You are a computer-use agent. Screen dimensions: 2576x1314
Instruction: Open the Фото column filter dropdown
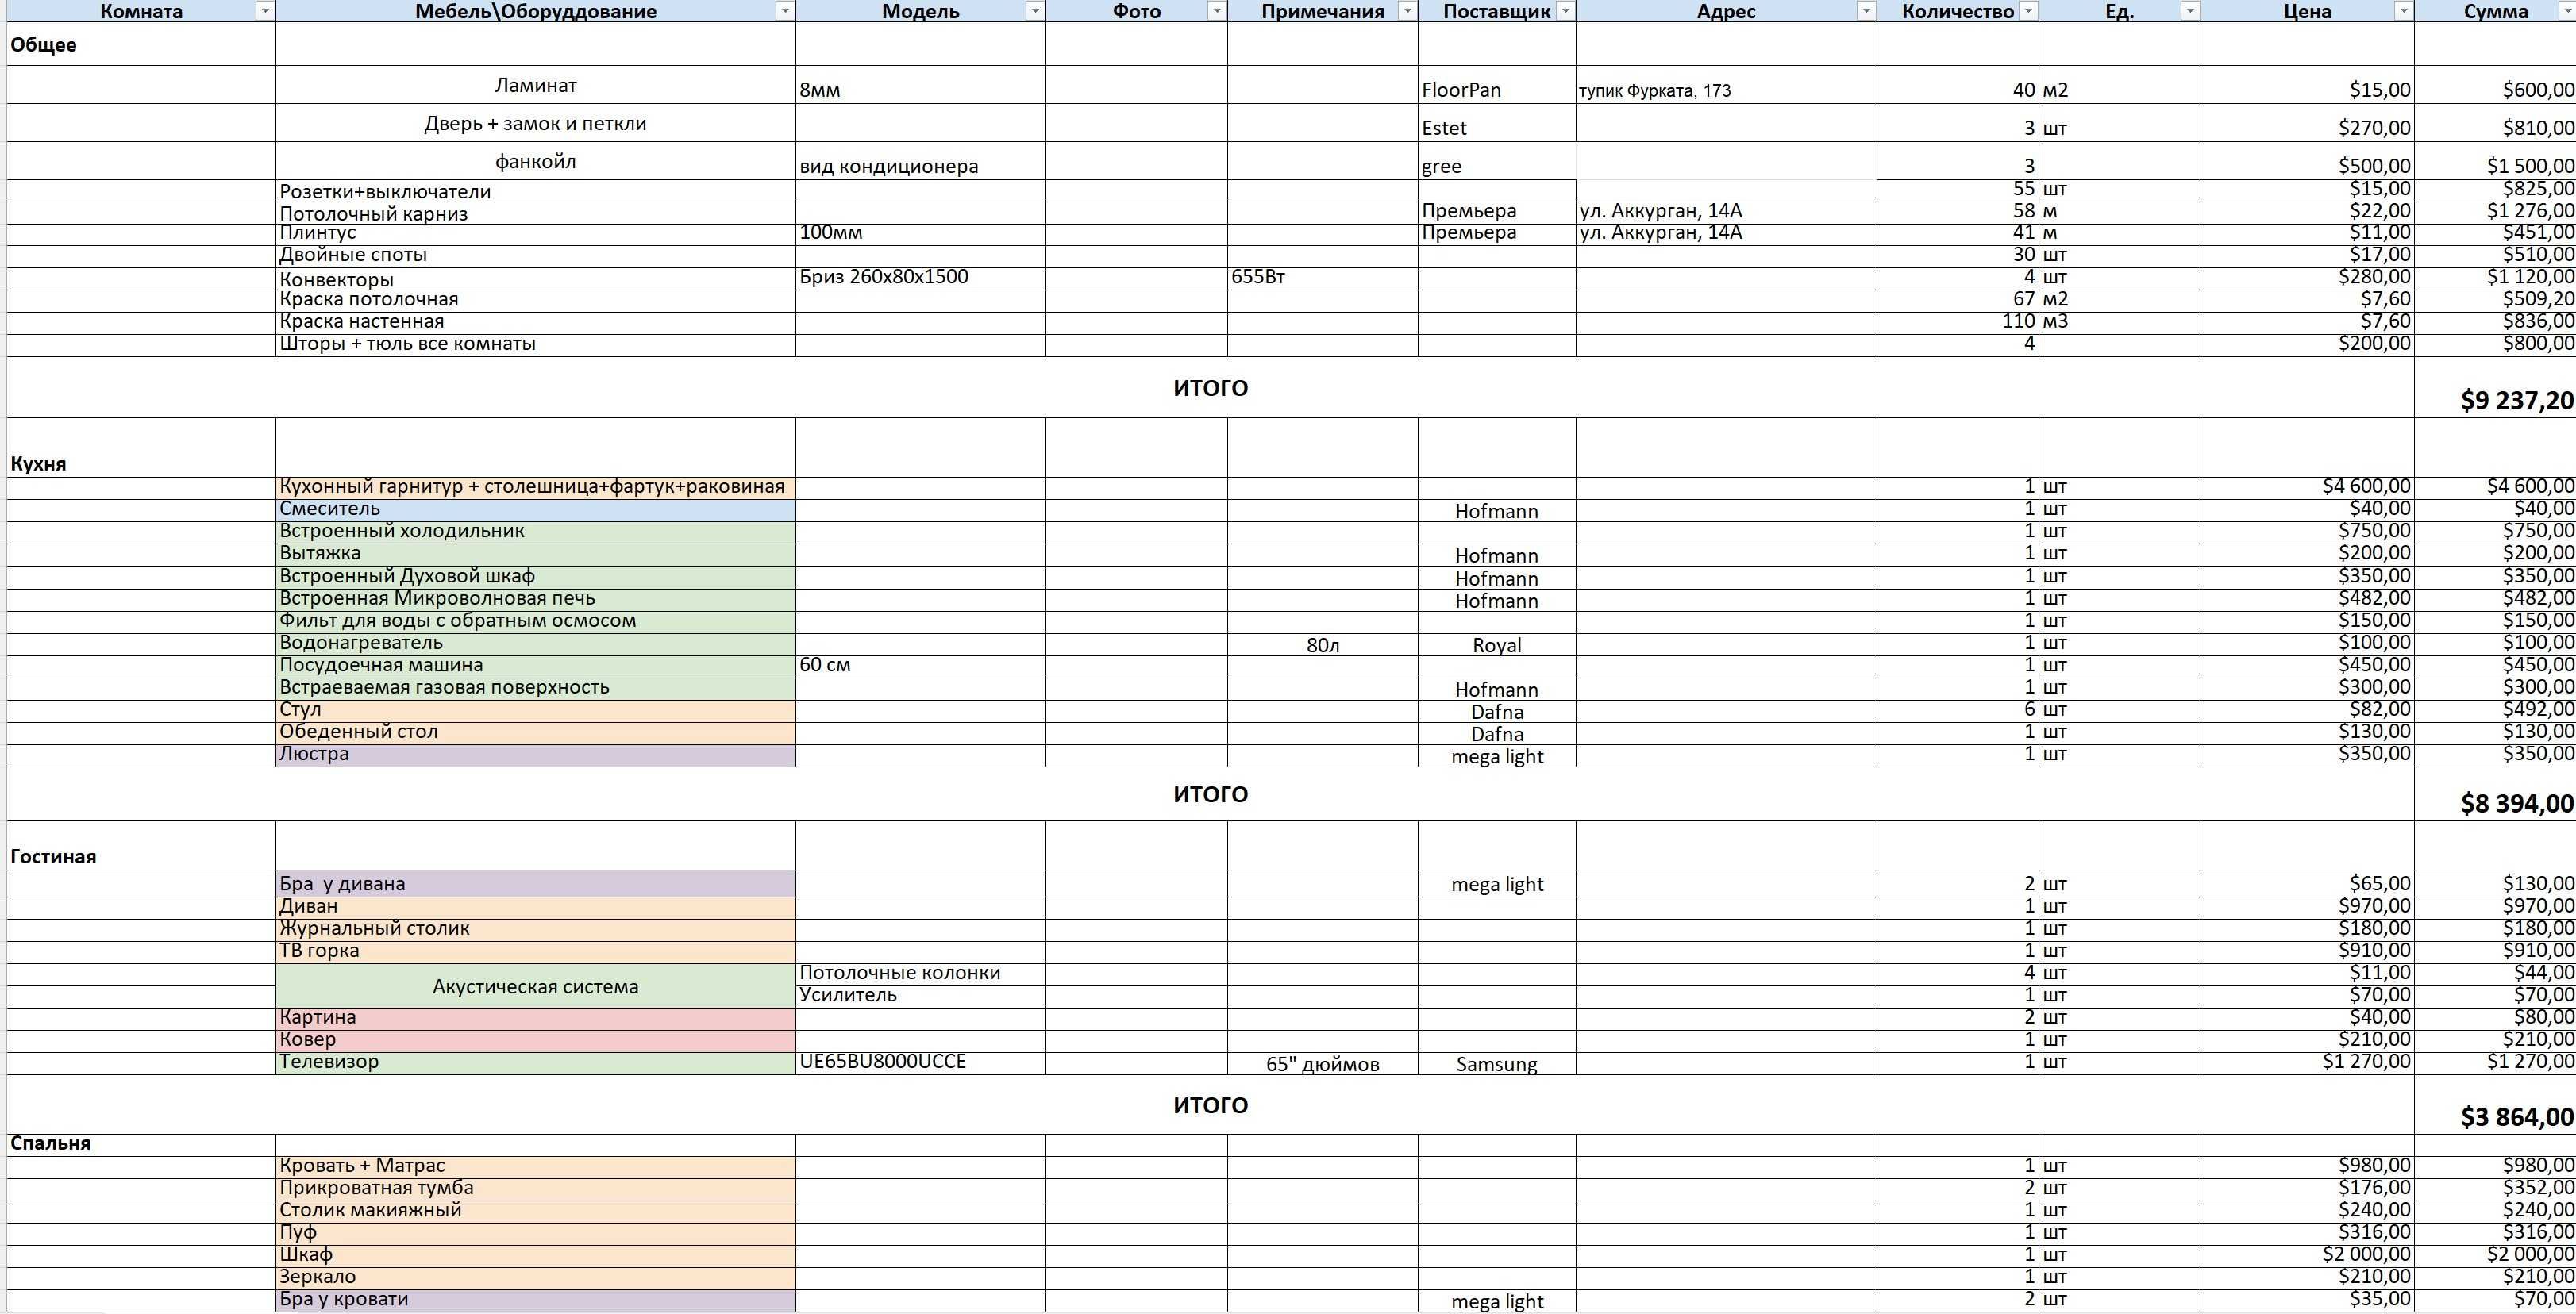pos(1216,11)
